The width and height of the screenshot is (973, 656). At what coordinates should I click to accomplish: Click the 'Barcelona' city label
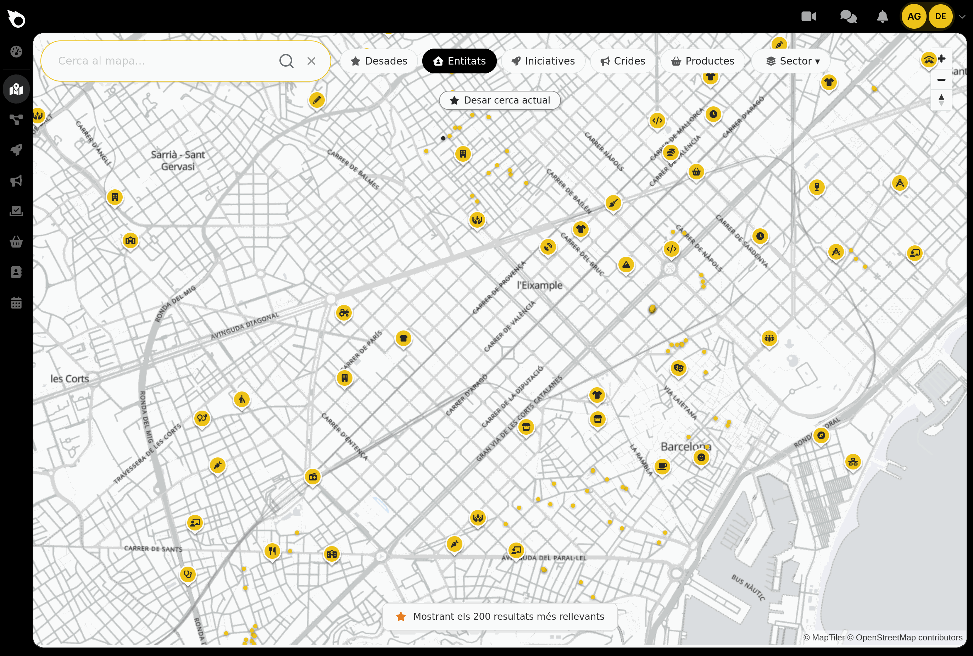pos(686,447)
